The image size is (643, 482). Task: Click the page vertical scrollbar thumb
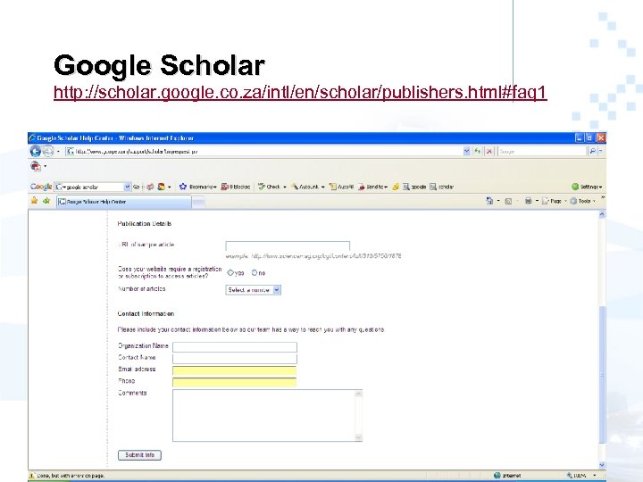click(602, 374)
